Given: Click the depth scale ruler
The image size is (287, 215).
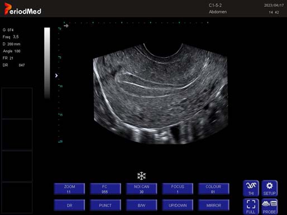Looking at the screenshot, I should pos(60,85).
